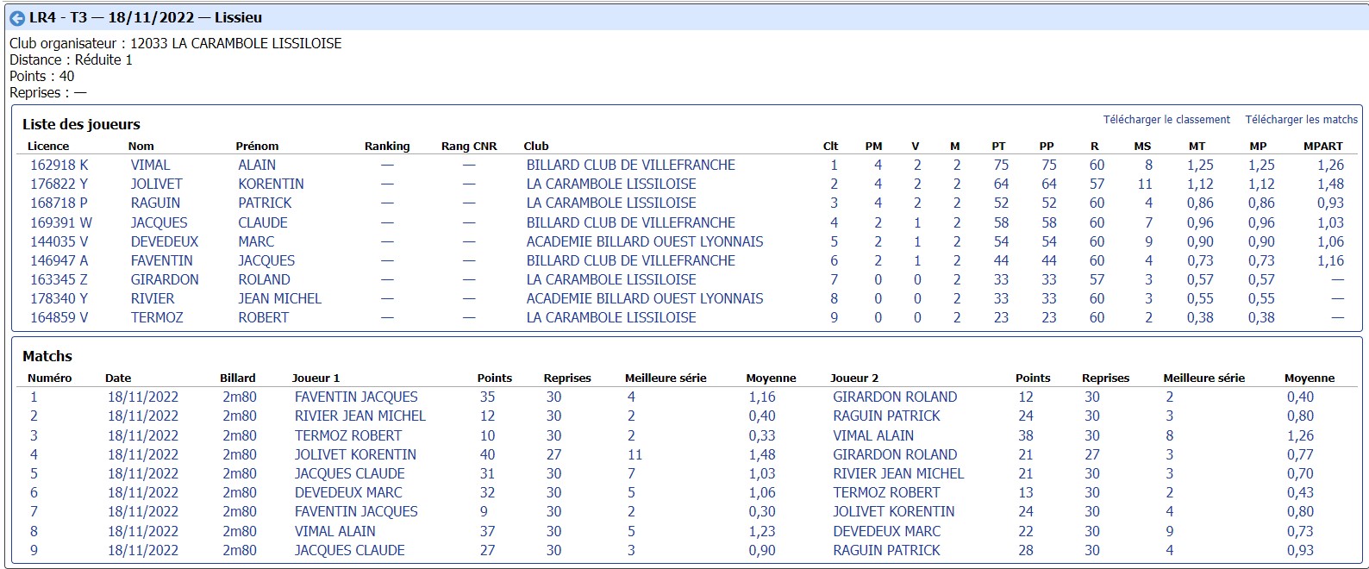Click TERMOZ ROBERT as Joueur 2 in match 6
This screenshot has width=1369, height=569.
tap(886, 492)
